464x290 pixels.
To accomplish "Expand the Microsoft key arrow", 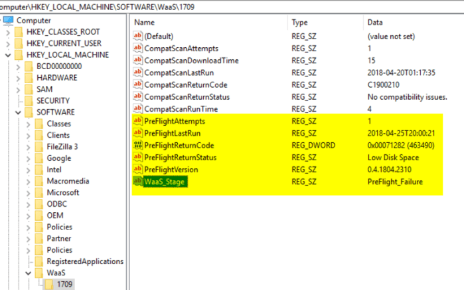I will point(29,192).
